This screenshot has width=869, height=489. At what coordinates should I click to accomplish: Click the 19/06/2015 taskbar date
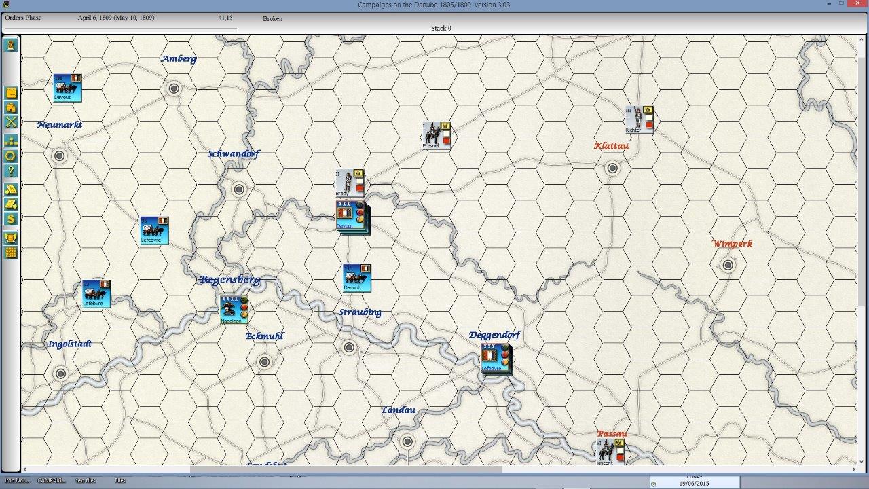coord(694,484)
